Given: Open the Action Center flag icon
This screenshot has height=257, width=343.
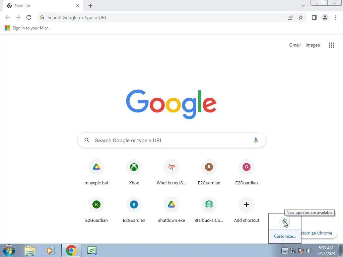Looking at the screenshot, I should click(x=301, y=251).
